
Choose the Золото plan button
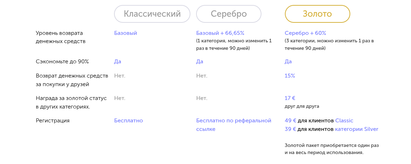(317, 14)
